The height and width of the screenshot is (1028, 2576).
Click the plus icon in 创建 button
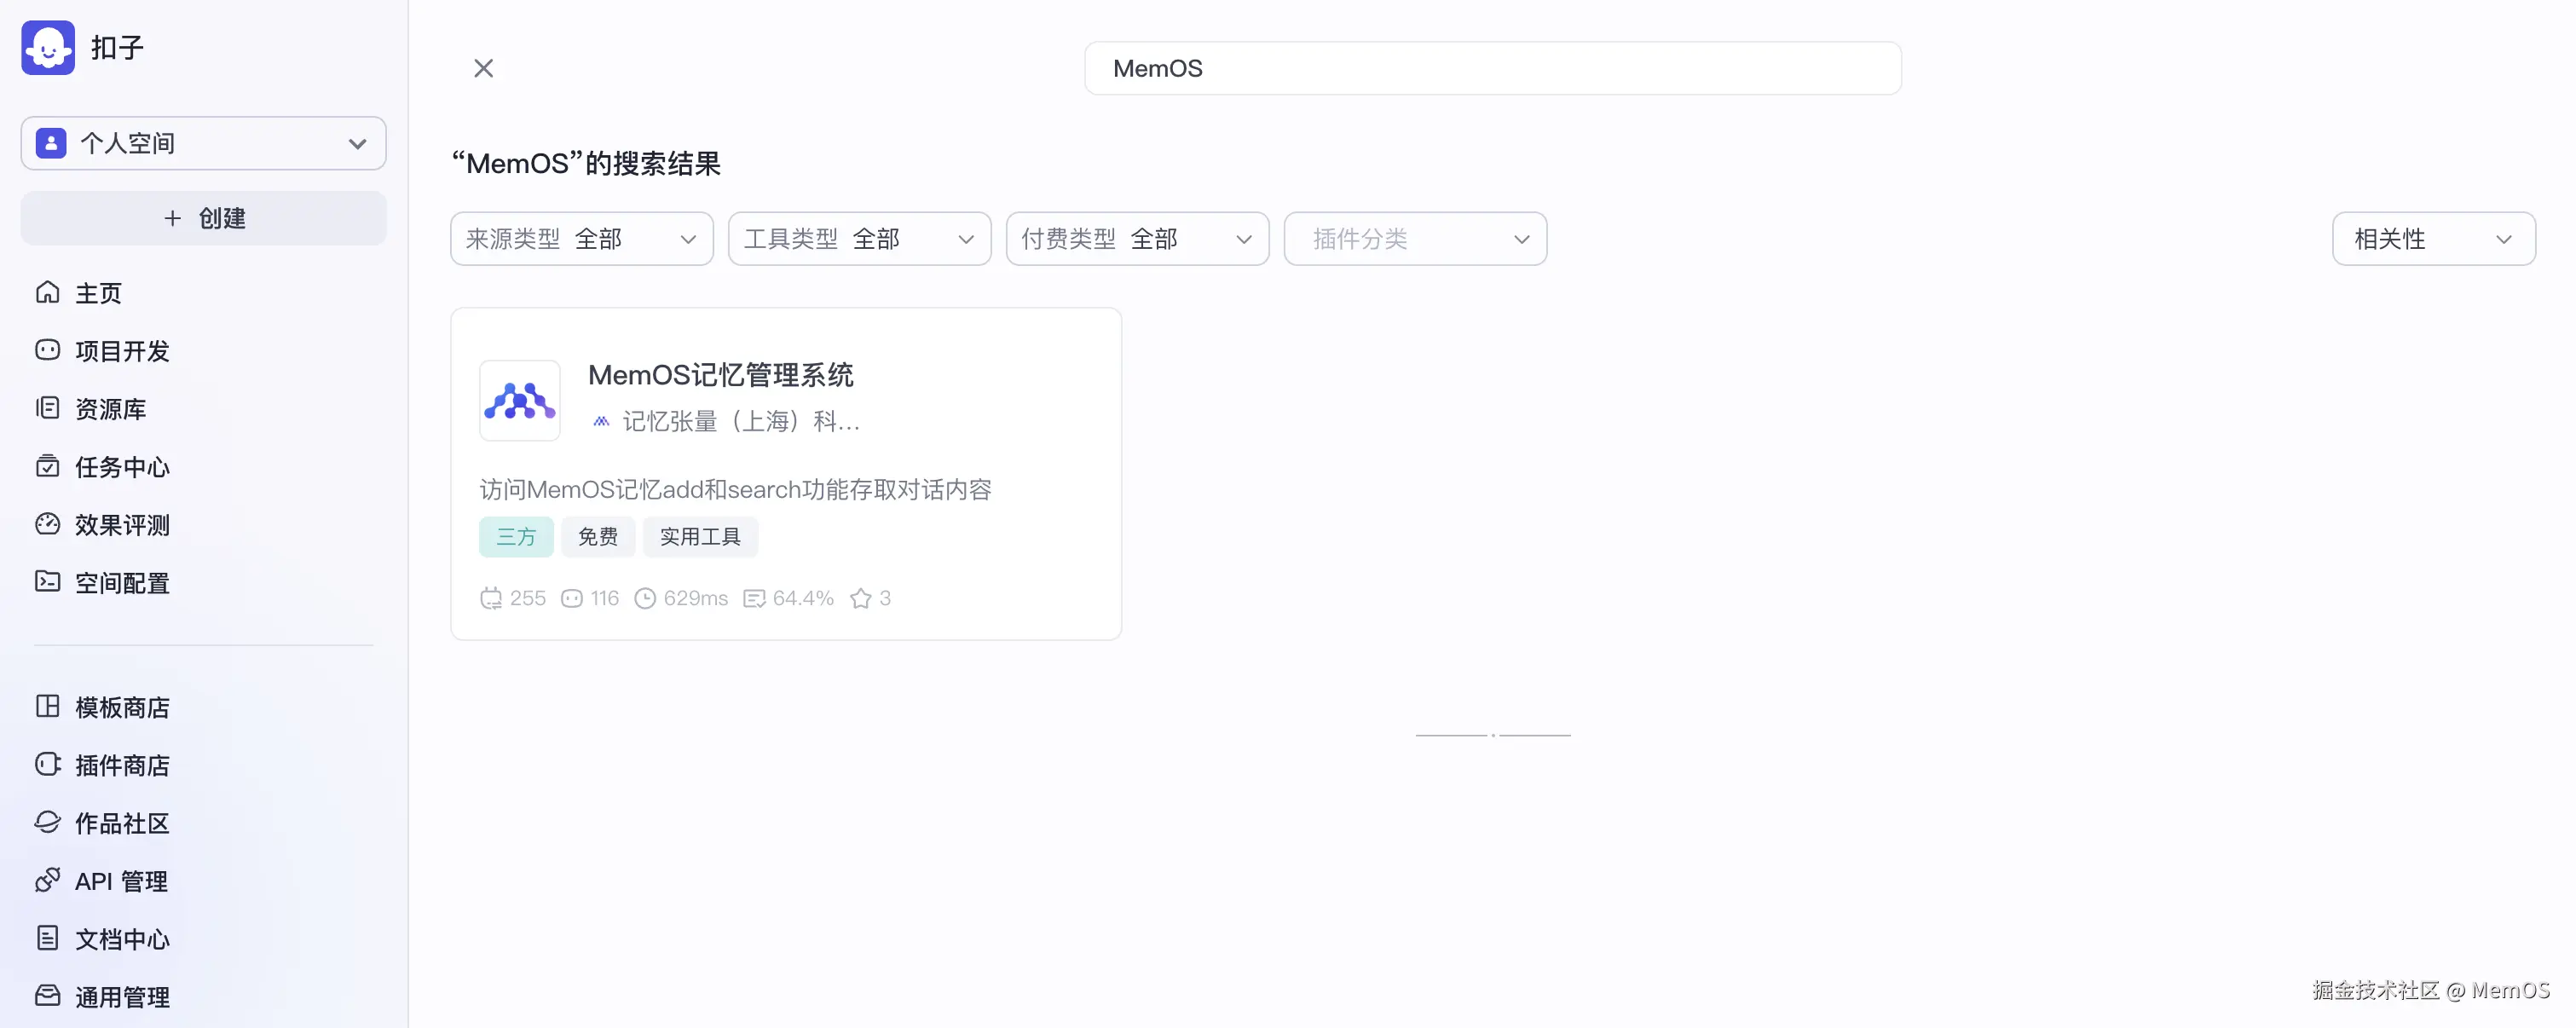coord(173,218)
